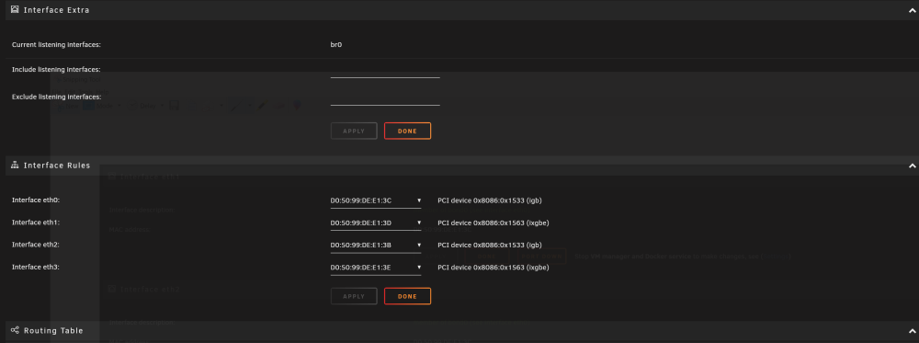The height and width of the screenshot is (343, 919).
Task: Click the Exclude listening interfaces label
Action: point(56,97)
